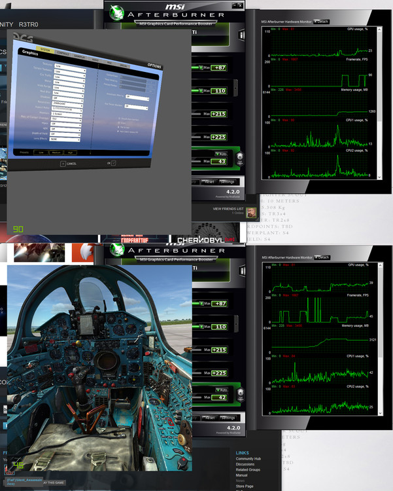Open the Water quality dropdown
Screen dimensions: 393x491
tap(69, 83)
